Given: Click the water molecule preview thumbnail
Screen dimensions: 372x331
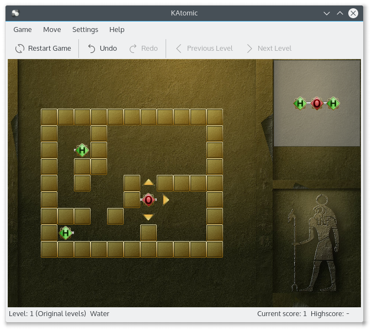Looking at the screenshot, I should pyautogui.click(x=317, y=103).
